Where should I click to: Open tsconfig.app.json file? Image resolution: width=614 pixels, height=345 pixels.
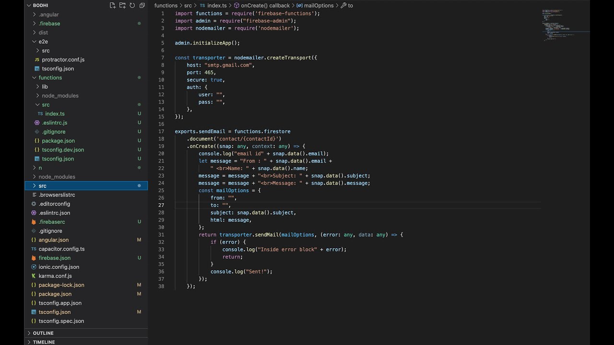coord(60,303)
